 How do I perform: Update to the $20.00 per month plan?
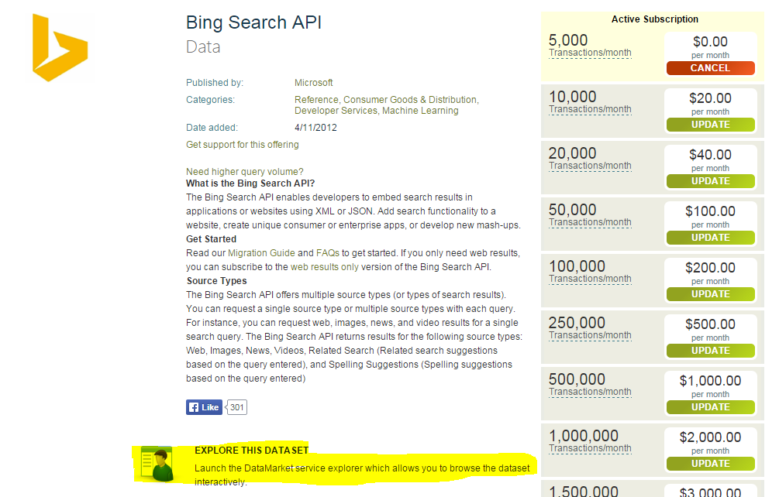(711, 125)
